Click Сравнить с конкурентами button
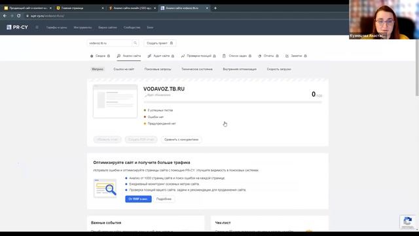The height and width of the screenshot is (236, 419). [181, 140]
